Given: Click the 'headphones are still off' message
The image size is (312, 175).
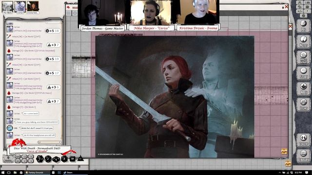Looking at the screenshot, I should pos(39,135).
